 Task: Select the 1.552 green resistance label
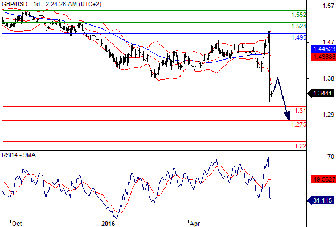(x=299, y=15)
